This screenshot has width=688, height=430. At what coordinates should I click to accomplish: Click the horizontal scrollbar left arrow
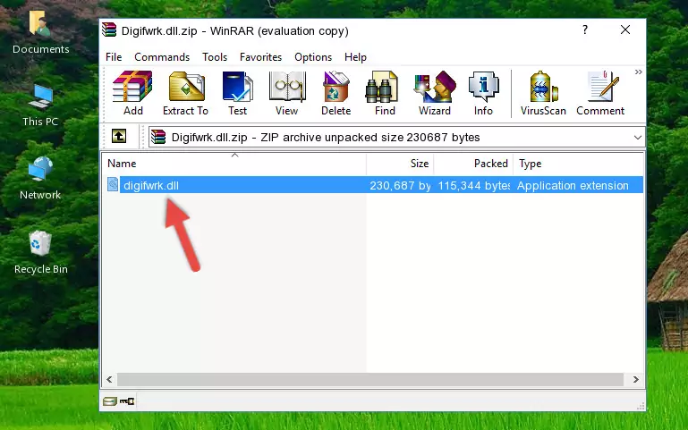[110, 380]
